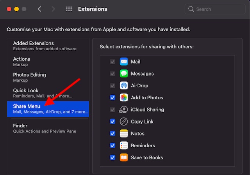Click the Notes label
The image size is (250, 175).
point(137,133)
